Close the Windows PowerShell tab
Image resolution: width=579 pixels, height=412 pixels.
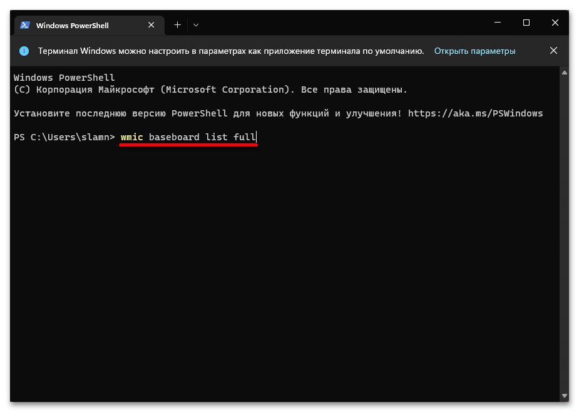click(x=151, y=25)
